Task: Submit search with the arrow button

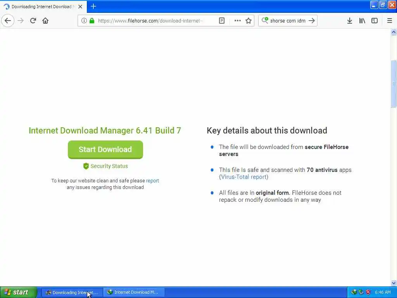Action: [312, 21]
